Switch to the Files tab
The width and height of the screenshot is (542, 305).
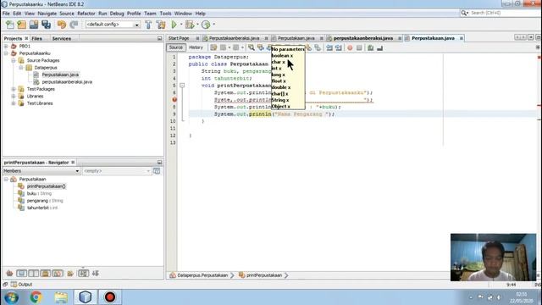tap(37, 38)
